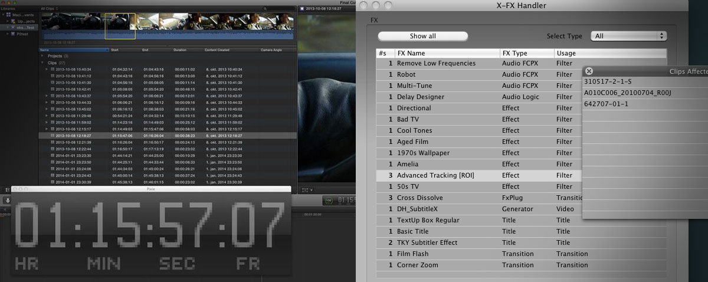The image size is (708, 282).
Task: Select the 1970s Wallpaper row
Action: pyautogui.click(x=522, y=153)
